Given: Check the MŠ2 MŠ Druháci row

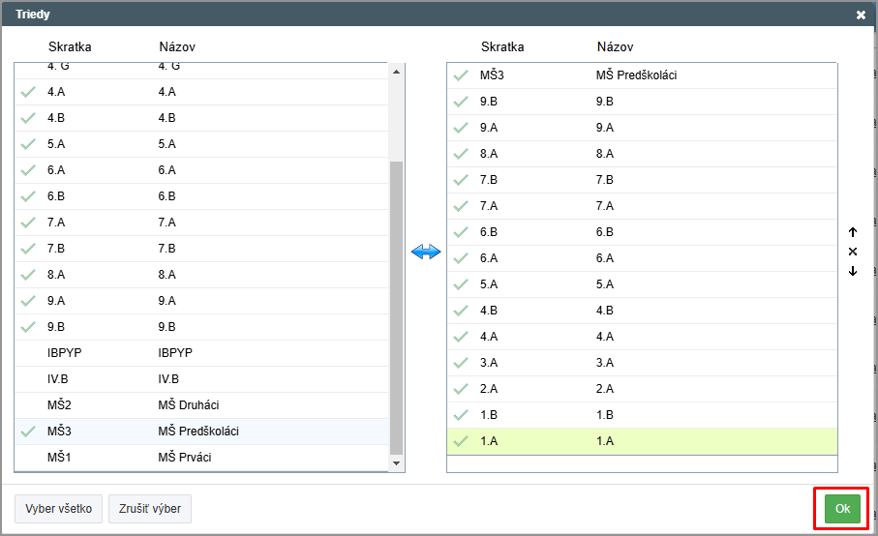Looking at the screenshot, I should pyautogui.click(x=201, y=405).
